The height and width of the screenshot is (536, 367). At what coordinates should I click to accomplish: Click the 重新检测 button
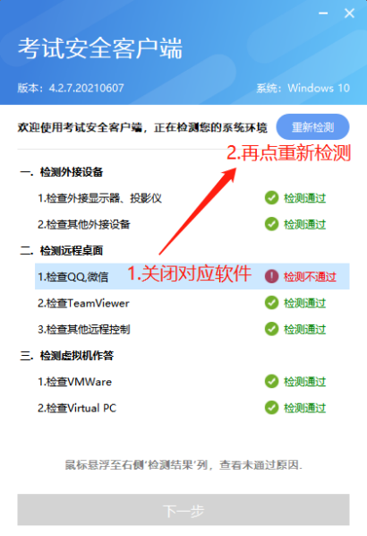tap(312, 127)
